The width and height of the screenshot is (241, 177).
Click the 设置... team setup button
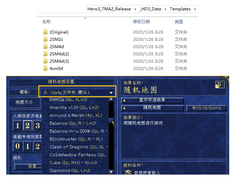coord(28,166)
